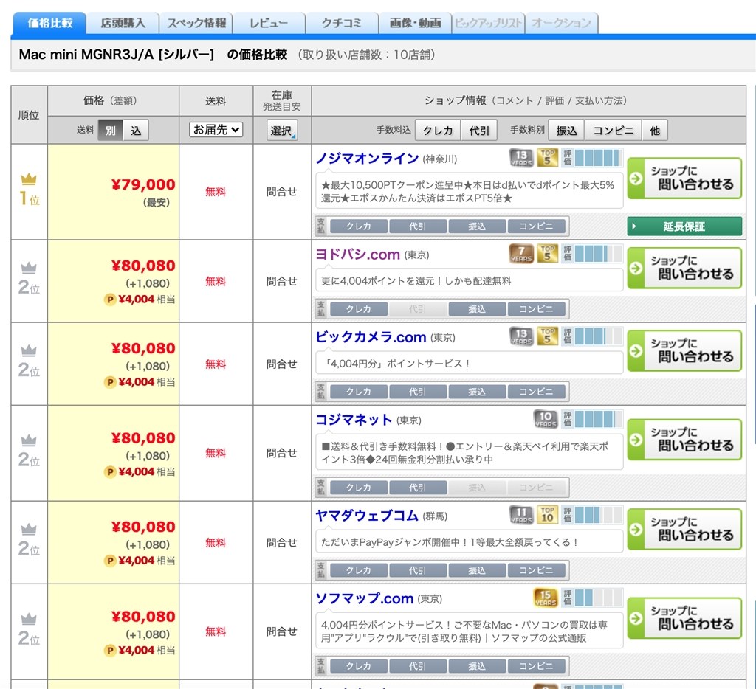Click the green 延長保証 button
The image size is (756, 689).
pos(684,226)
